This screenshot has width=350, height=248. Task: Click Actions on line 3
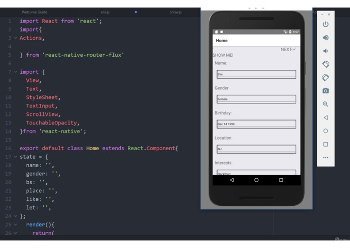click(x=31, y=38)
